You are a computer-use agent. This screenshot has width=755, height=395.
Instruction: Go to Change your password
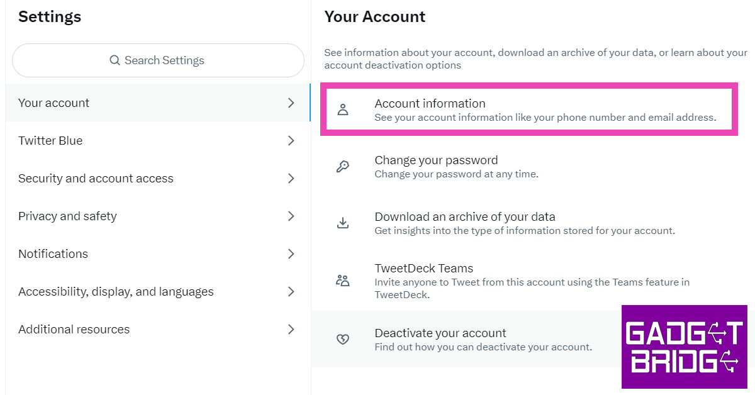coord(436,160)
